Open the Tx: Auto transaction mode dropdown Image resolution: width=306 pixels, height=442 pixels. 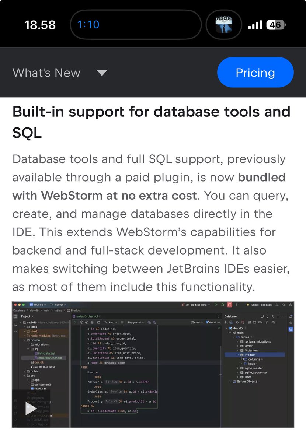tap(111, 322)
